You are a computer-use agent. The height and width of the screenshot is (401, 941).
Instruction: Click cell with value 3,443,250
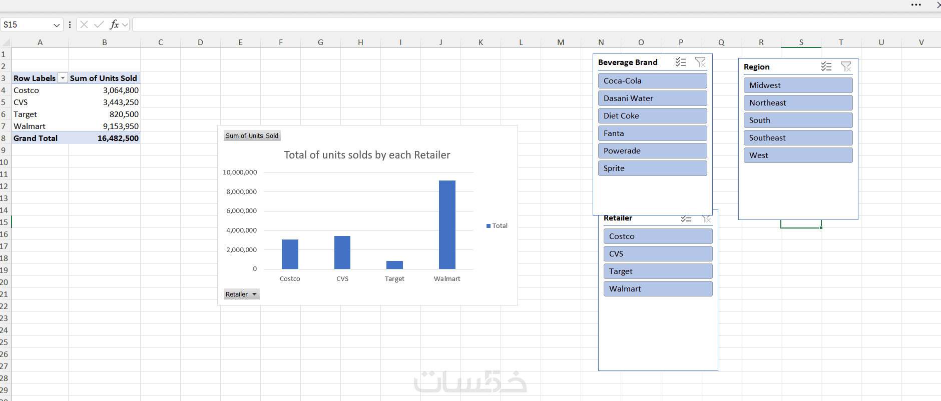point(105,102)
